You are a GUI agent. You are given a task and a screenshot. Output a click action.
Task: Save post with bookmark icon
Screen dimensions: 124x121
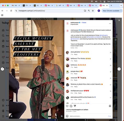(x=110, y=106)
